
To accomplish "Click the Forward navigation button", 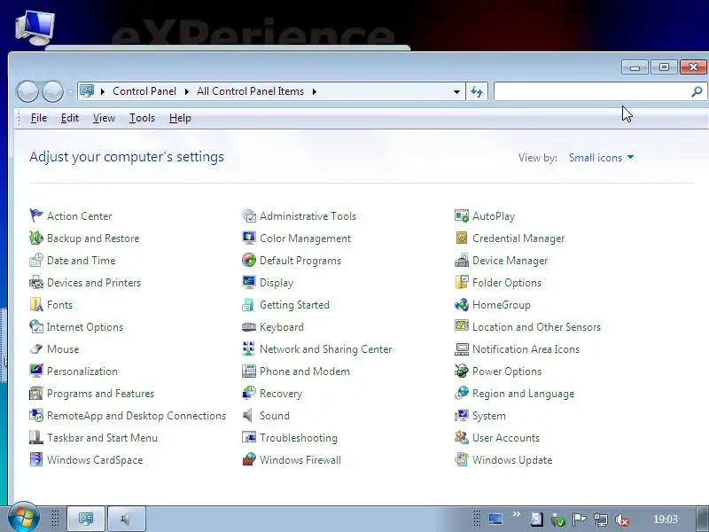I will coord(52,92).
